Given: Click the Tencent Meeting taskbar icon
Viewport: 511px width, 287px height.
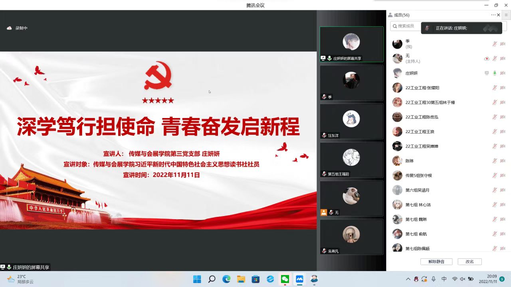Looking at the screenshot, I should (x=299, y=279).
